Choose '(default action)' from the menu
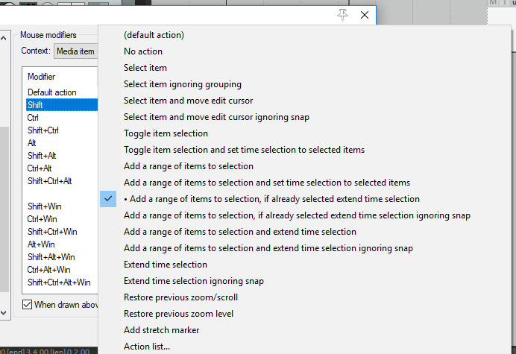The width and height of the screenshot is (516, 354). 154,35
